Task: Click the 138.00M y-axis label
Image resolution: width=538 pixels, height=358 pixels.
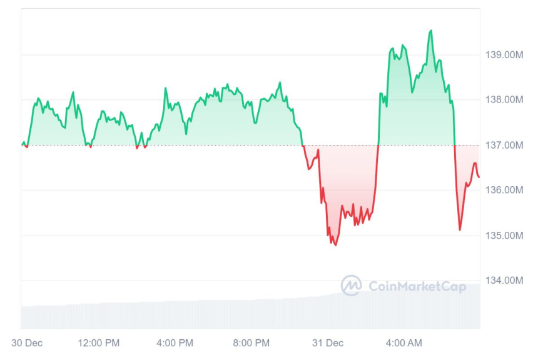Action: pyautogui.click(x=504, y=99)
